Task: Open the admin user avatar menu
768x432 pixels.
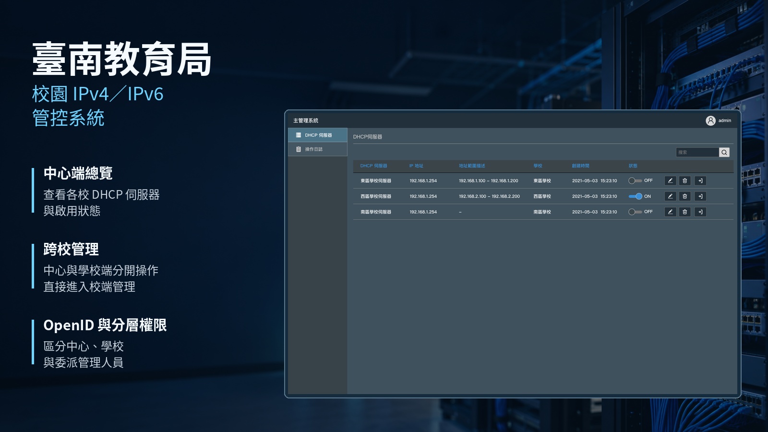Action: tap(710, 120)
